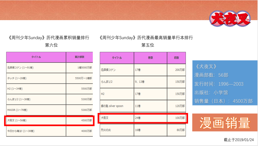Select the cell 11巻
The image size is (258, 146).
point(150,106)
